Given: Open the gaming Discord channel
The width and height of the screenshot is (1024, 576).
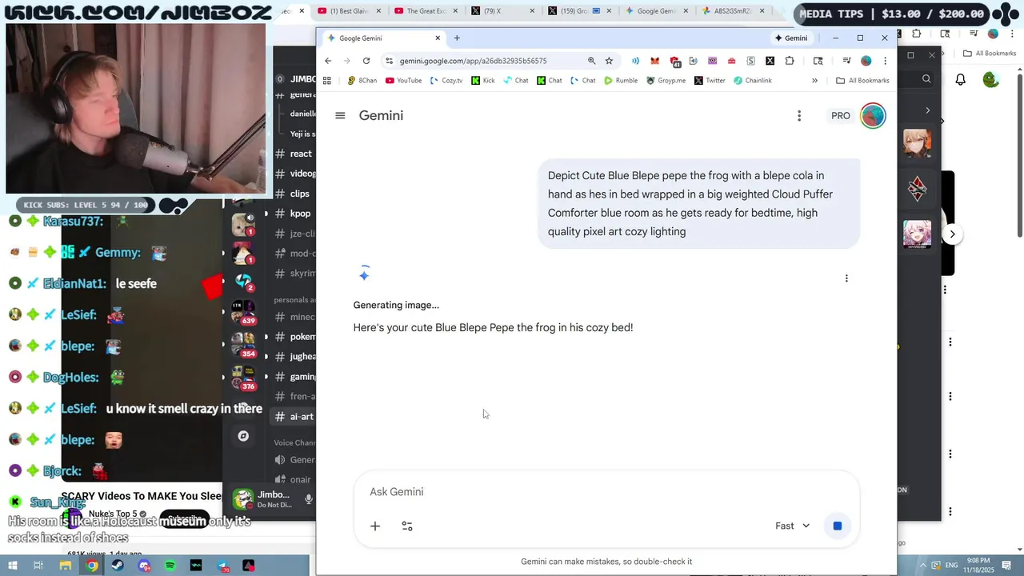Looking at the screenshot, I should (x=294, y=377).
